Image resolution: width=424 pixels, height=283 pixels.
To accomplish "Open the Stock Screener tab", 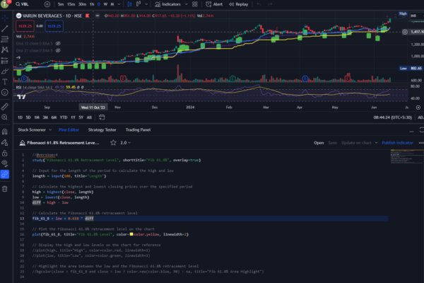I will coord(32,129).
